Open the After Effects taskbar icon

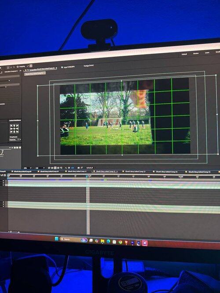(x=138, y=243)
